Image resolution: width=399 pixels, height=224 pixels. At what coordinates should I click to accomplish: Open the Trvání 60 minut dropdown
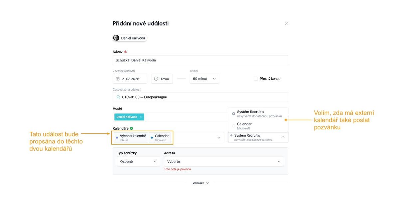204,79
